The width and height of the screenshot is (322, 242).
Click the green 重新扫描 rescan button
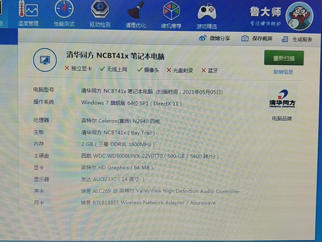point(284,58)
